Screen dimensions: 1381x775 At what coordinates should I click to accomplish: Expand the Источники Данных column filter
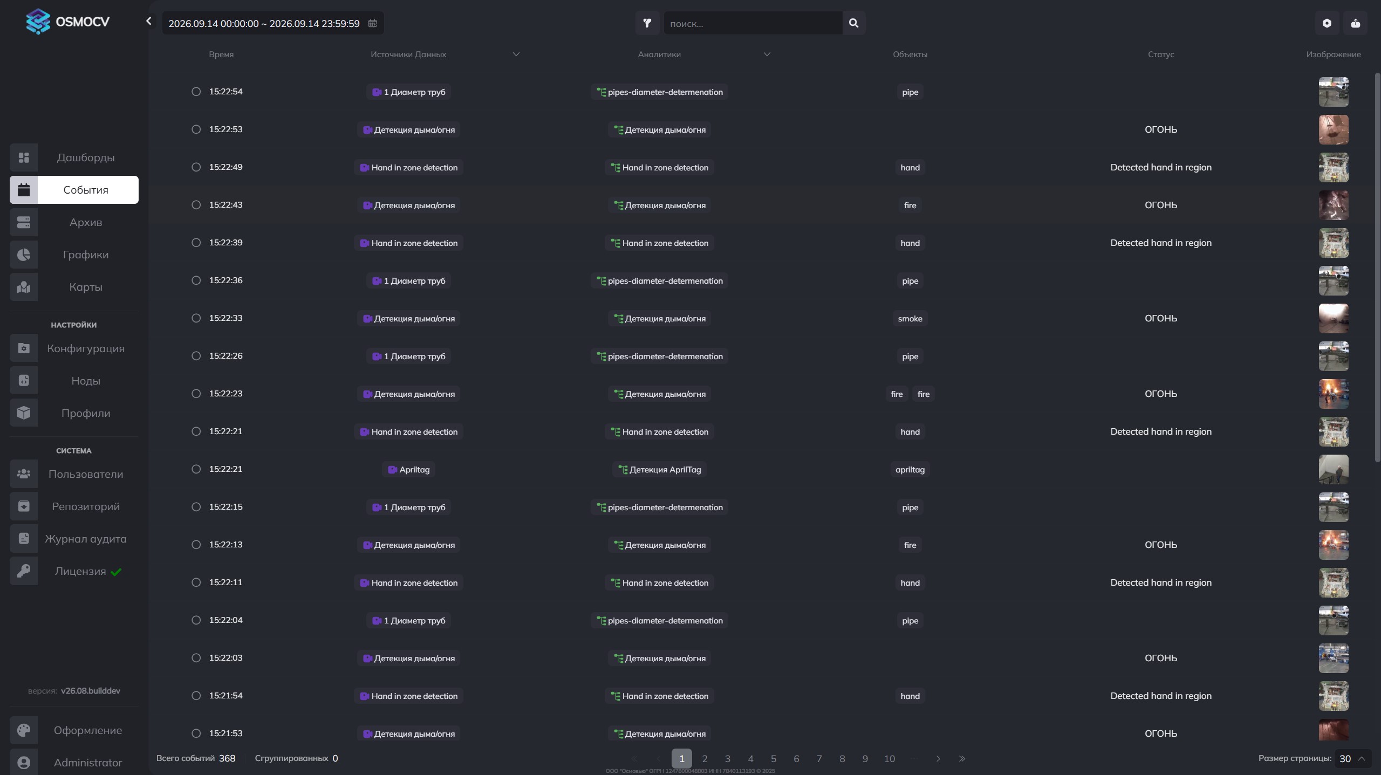[x=516, y=54]
